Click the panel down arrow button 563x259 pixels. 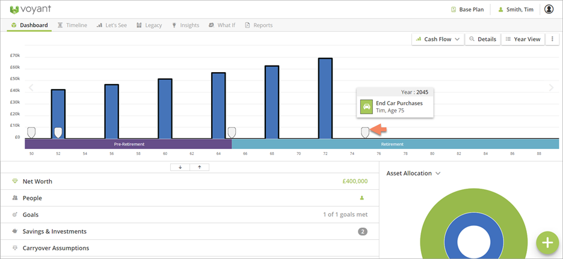[x=180, y=167]
